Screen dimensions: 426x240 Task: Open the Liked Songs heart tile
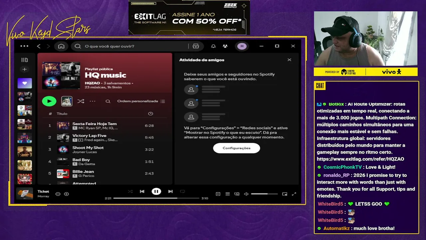(x=25, y=83)
